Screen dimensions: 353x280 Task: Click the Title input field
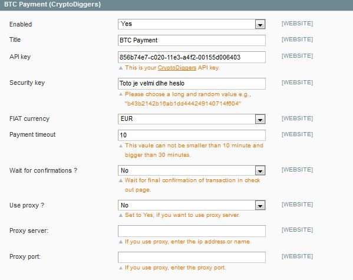pyautogui.click(x=192, y=40)
